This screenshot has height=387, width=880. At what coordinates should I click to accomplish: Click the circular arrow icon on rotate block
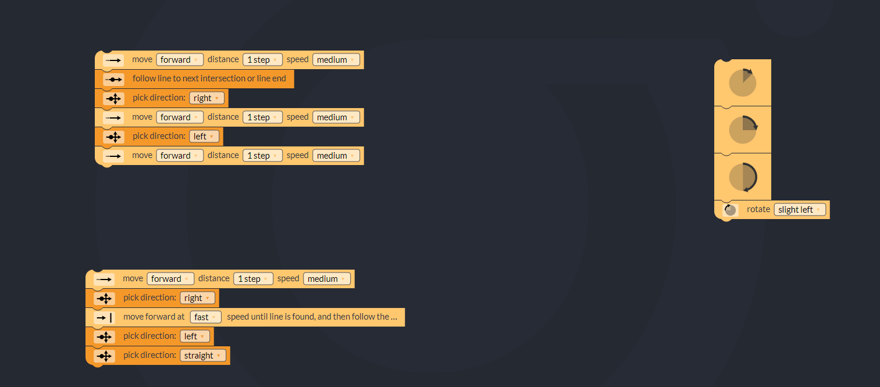(731, 210)
